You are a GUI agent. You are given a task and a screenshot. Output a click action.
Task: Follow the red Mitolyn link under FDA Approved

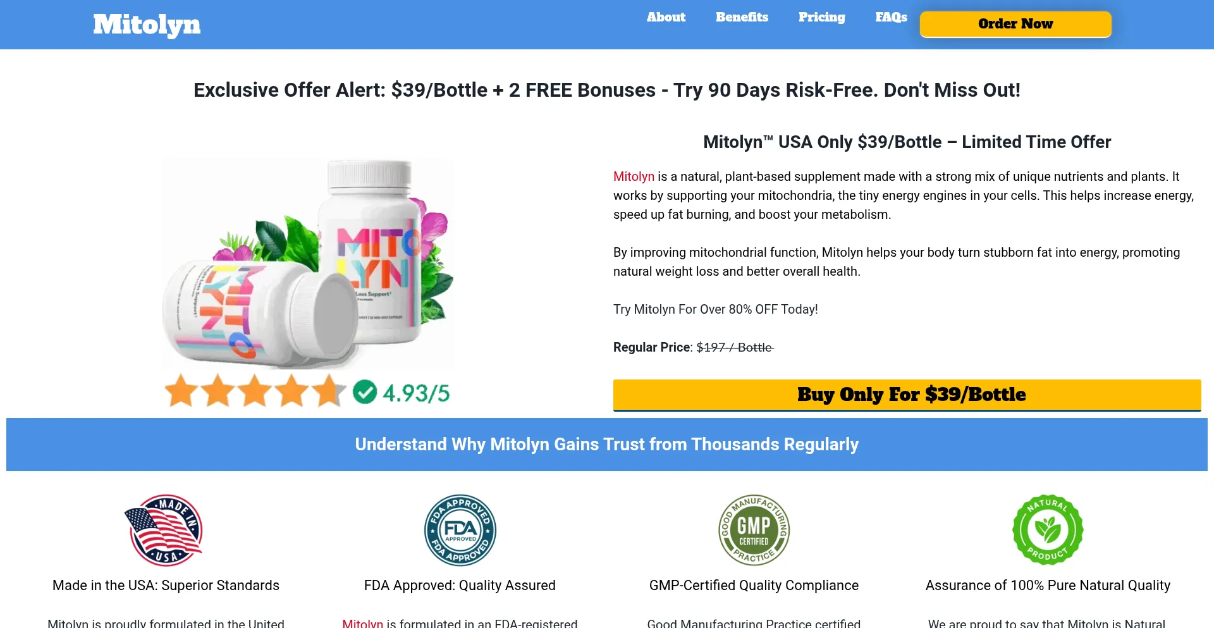(362, 623)
